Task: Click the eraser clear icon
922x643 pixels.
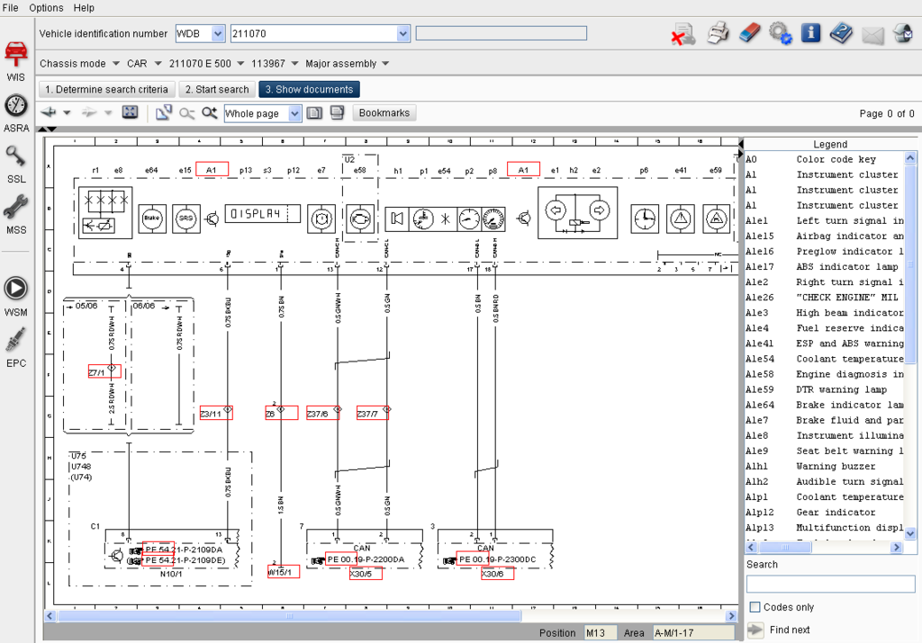Action: (x=749, y=33)
